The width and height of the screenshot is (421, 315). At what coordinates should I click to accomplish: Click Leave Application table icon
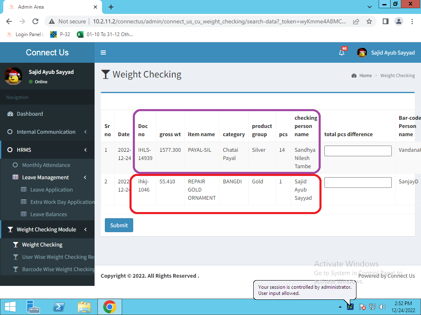[23, 189]
